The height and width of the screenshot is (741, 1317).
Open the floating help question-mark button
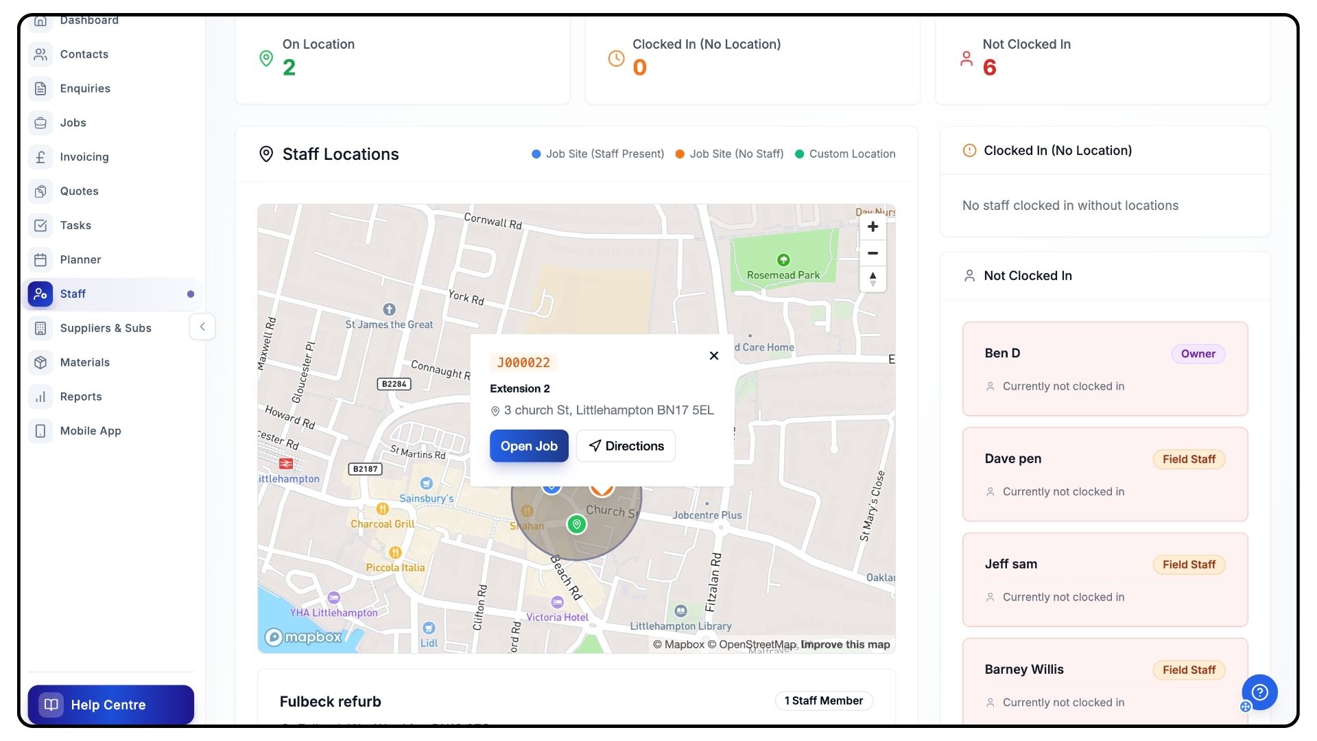click(1259, 692)
